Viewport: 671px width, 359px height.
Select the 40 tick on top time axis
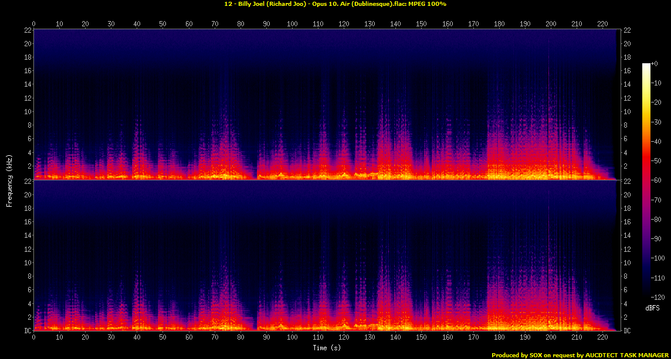click(137, 24)
